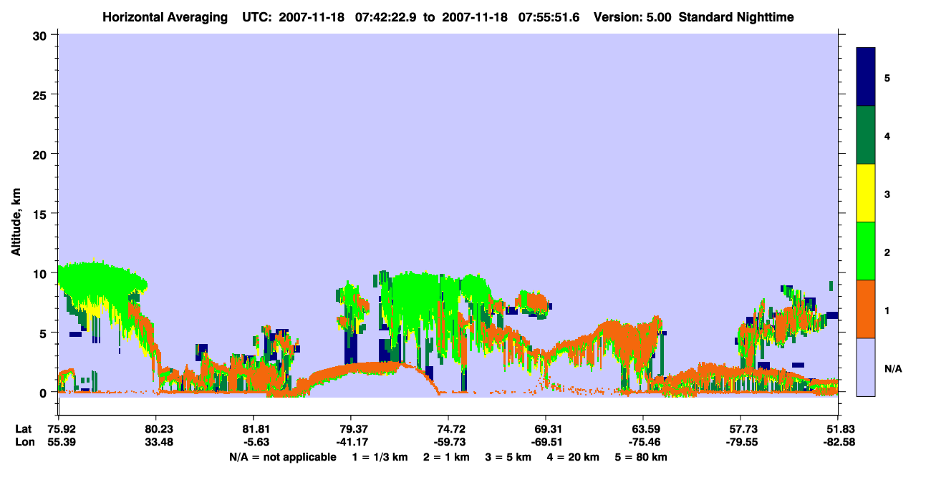Click longitude value -41.17

[x=351, y=442]
